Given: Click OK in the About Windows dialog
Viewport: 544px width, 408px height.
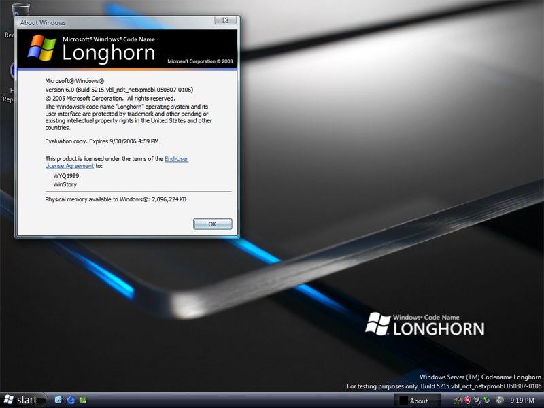Looking at the screenshot, I should [212, 224].
